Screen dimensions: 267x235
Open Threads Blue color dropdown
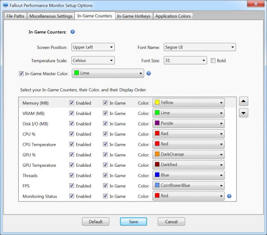pos(189,175)
